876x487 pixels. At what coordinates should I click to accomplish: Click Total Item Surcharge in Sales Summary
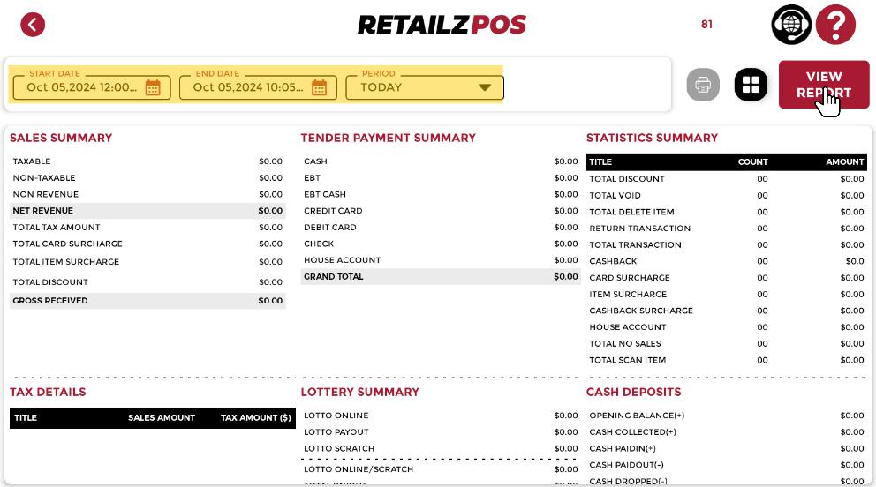click(66, 262)
